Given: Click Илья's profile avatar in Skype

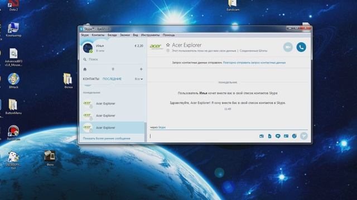Looking at the screenshot, I should pos(88,48).
